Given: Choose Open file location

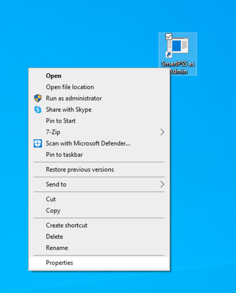Looking at the screenshot, I should coord(70,87).
